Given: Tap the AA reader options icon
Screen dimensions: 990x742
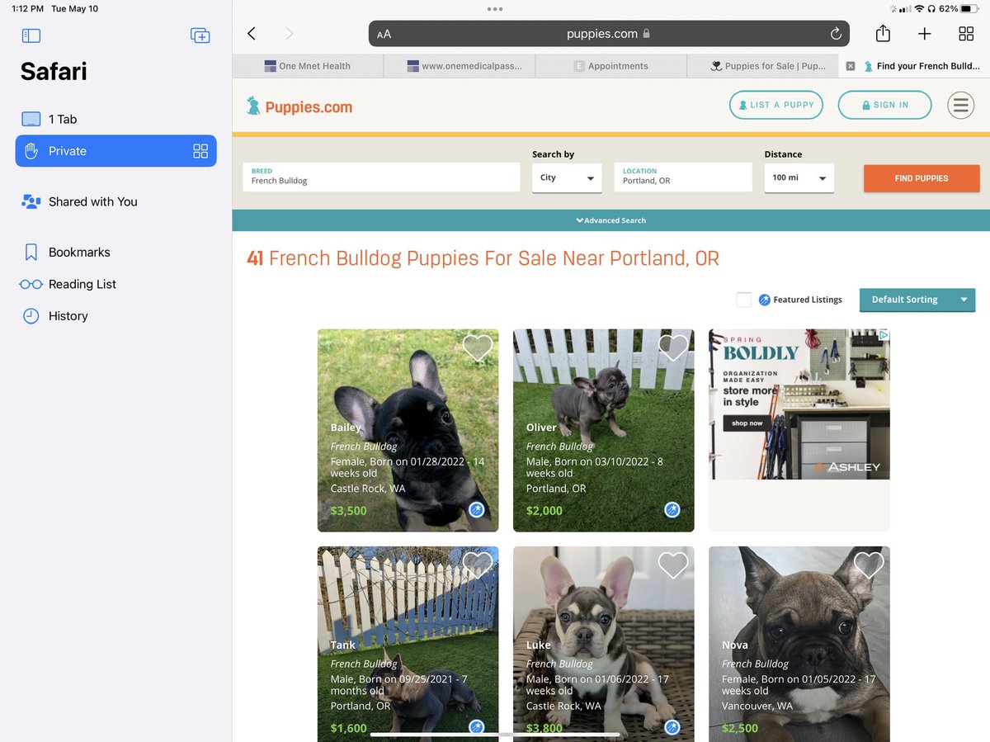Looking at the screenshot, I should point(384,34).
